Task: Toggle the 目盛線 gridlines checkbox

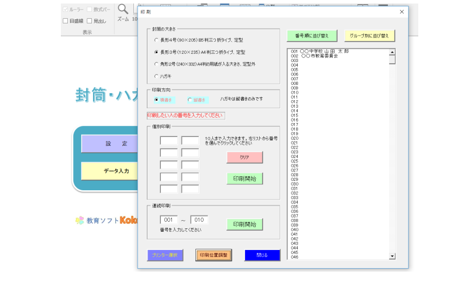Action: click(66, 21)
